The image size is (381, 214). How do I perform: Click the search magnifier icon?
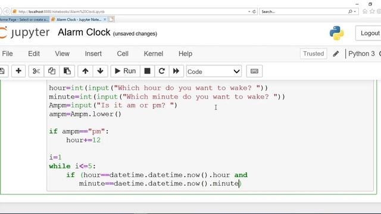click(350, 11)
